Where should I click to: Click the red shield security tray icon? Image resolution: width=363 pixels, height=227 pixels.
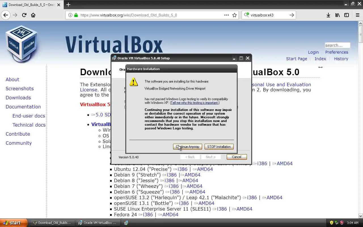tap(342, 223)
